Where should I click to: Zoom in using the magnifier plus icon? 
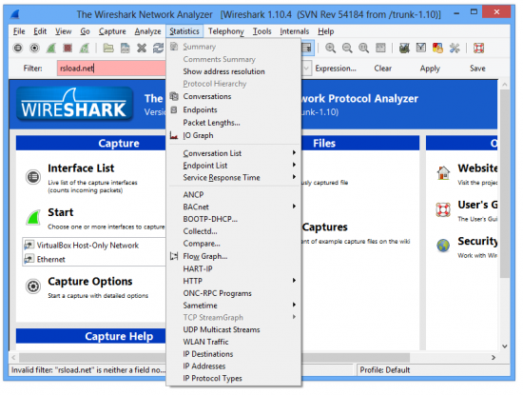point(331,49)
